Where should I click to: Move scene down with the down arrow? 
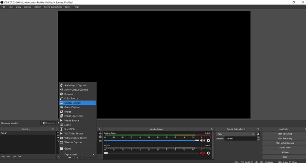click(20, 157)
